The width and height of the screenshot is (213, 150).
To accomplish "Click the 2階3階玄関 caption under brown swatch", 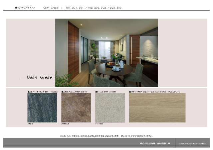I will 66,124.
